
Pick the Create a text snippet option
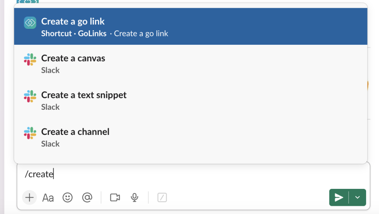point(191,100)
